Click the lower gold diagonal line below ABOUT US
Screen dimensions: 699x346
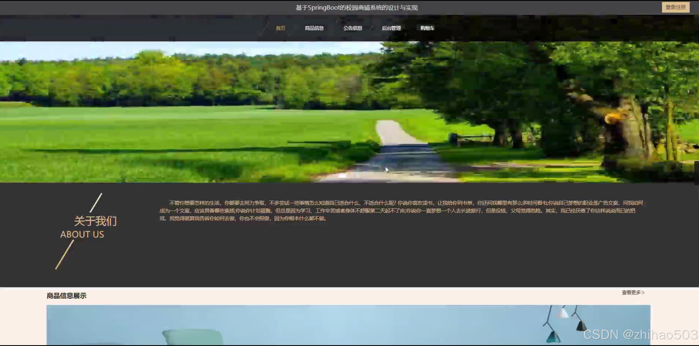click(65, 254)
